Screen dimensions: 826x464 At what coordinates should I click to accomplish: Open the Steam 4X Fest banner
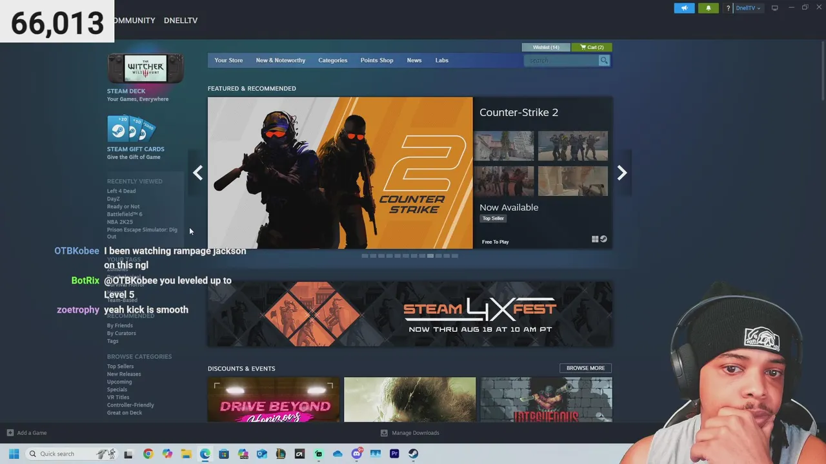[x=410, y=314]
